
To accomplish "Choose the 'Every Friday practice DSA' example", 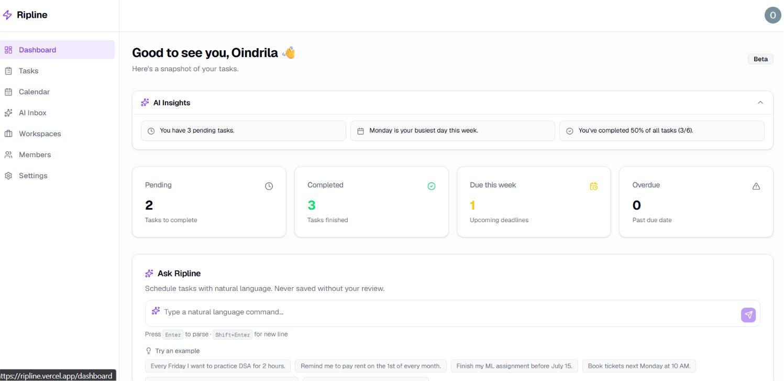I will tap(218, 366).
